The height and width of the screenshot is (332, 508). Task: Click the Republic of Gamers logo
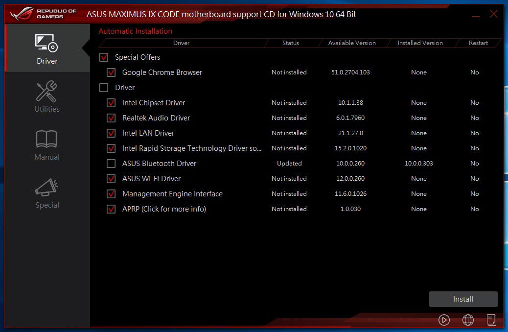pyautogui.click(x=43, y=14)
